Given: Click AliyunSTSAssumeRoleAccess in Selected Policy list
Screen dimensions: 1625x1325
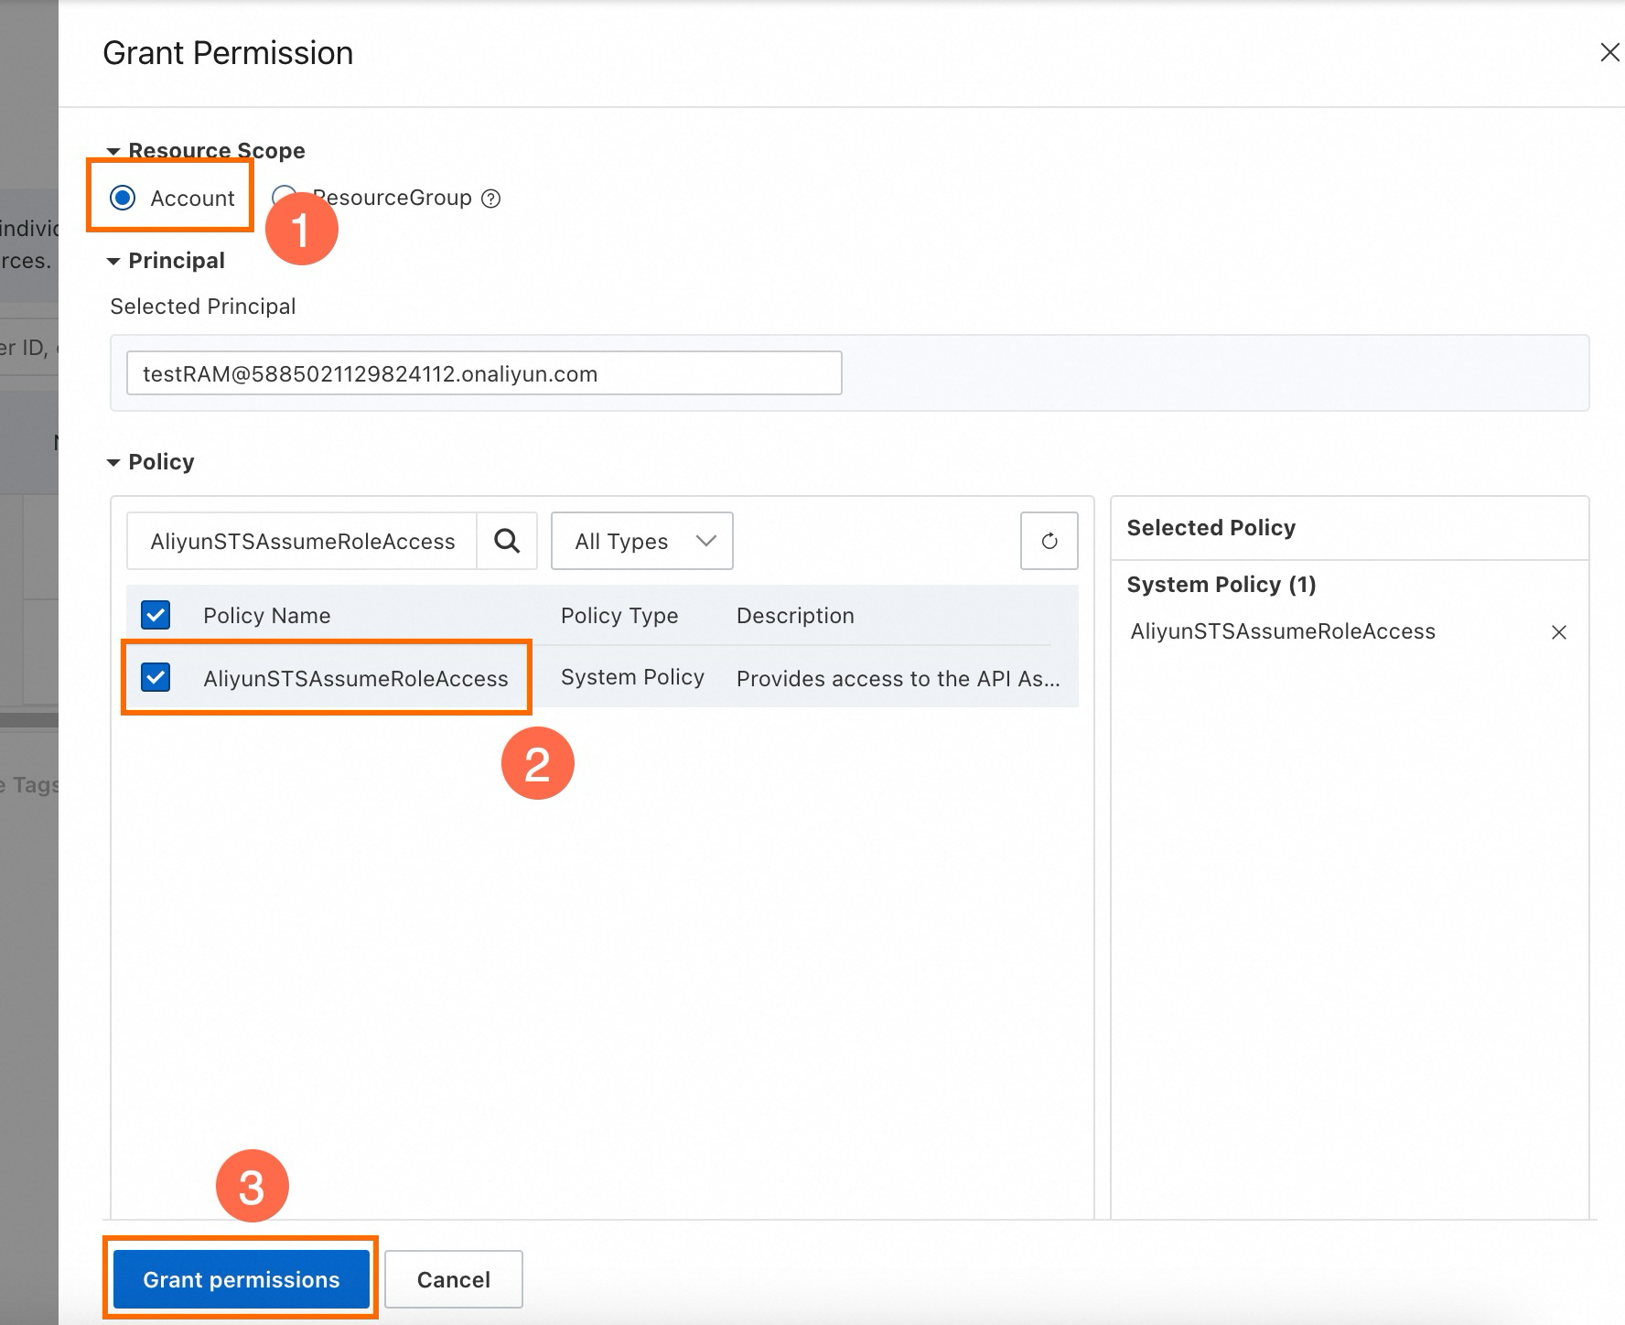Looking at the screenshot, I should point(1283,631).
